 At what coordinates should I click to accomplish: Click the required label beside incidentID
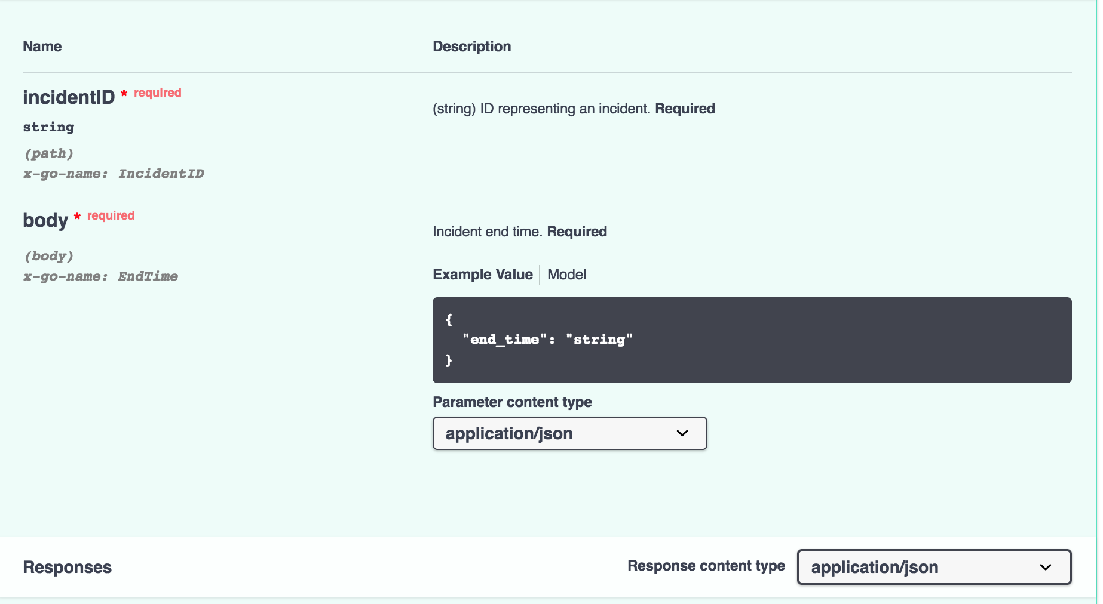pyautogui.click(x=158, y=93)
